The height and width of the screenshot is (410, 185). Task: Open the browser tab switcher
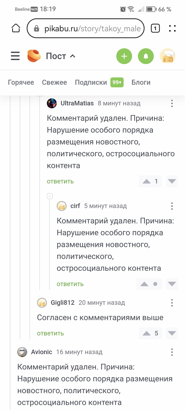click(x=155, y=28)
